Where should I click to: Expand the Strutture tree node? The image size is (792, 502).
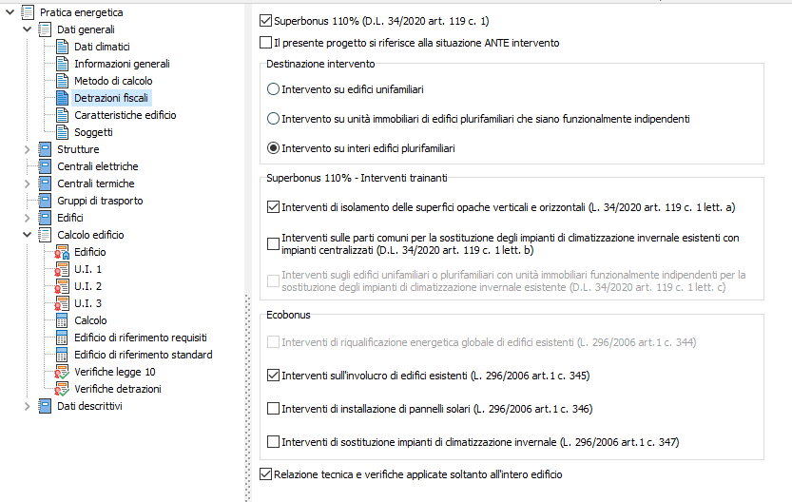pyautogui.click(x=28, y=149)
